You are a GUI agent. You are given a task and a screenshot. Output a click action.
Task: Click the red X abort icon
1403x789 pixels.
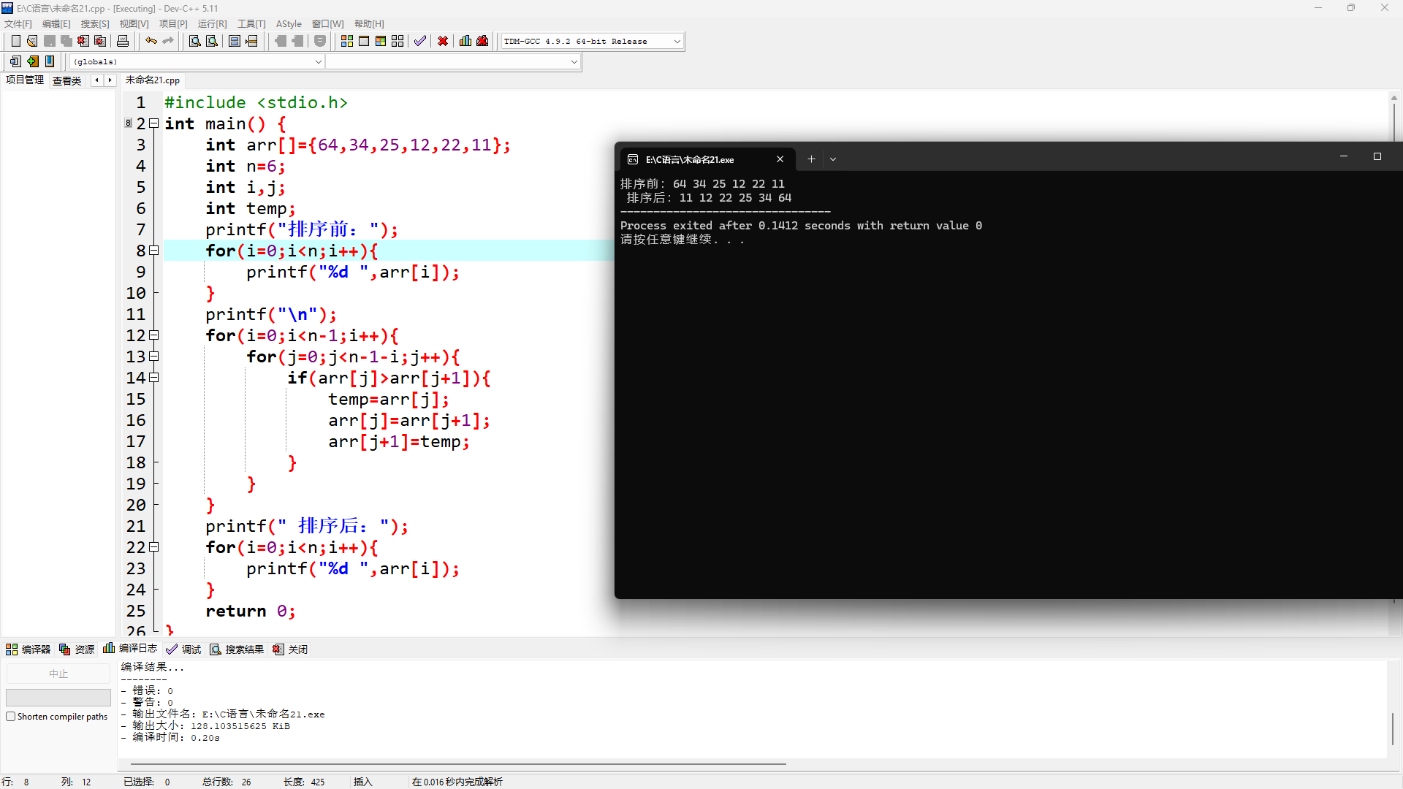point(443,41)
